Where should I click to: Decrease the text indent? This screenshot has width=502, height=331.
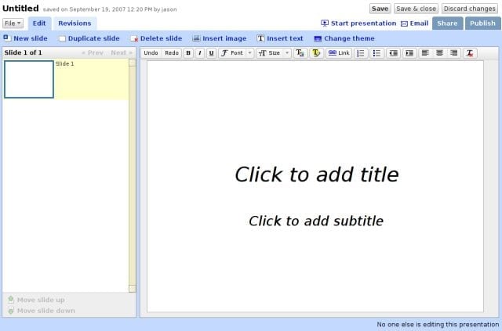(394, 53)
